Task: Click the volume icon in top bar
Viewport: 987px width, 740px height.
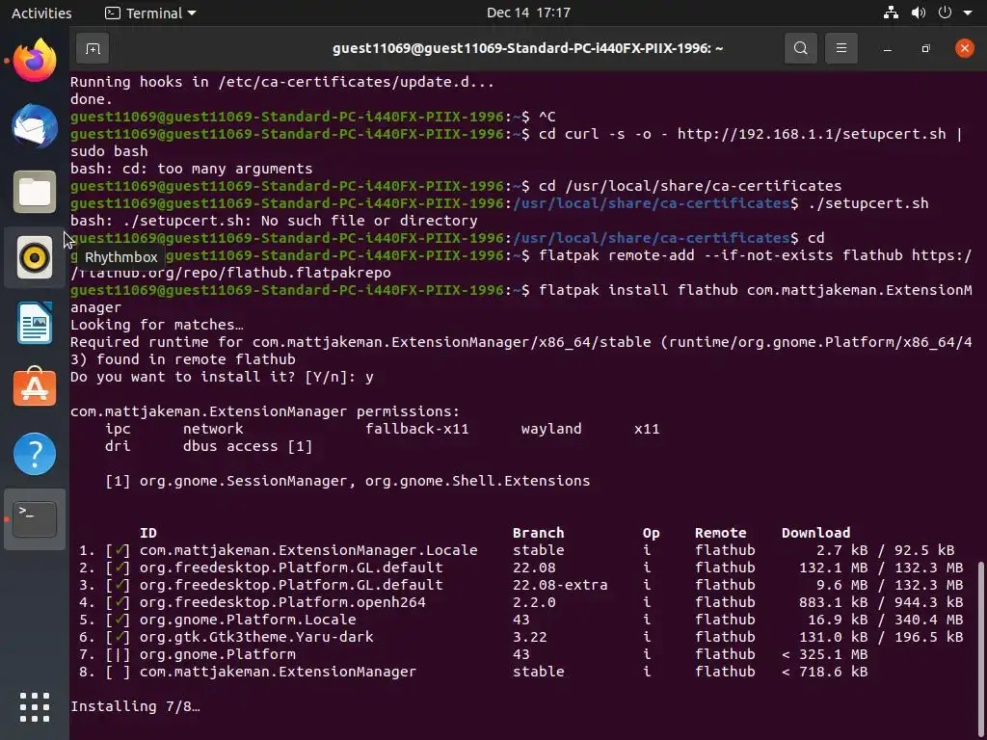Action: [x=919, y=13]
